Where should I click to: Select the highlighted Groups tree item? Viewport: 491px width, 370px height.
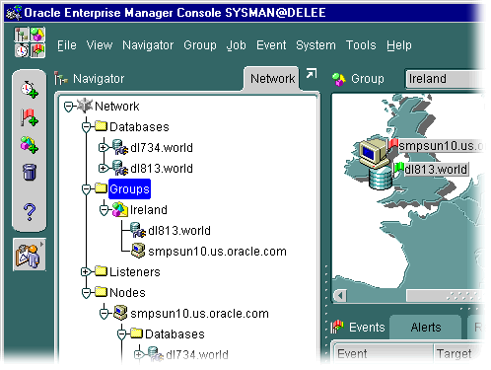(x=129, y=189)
